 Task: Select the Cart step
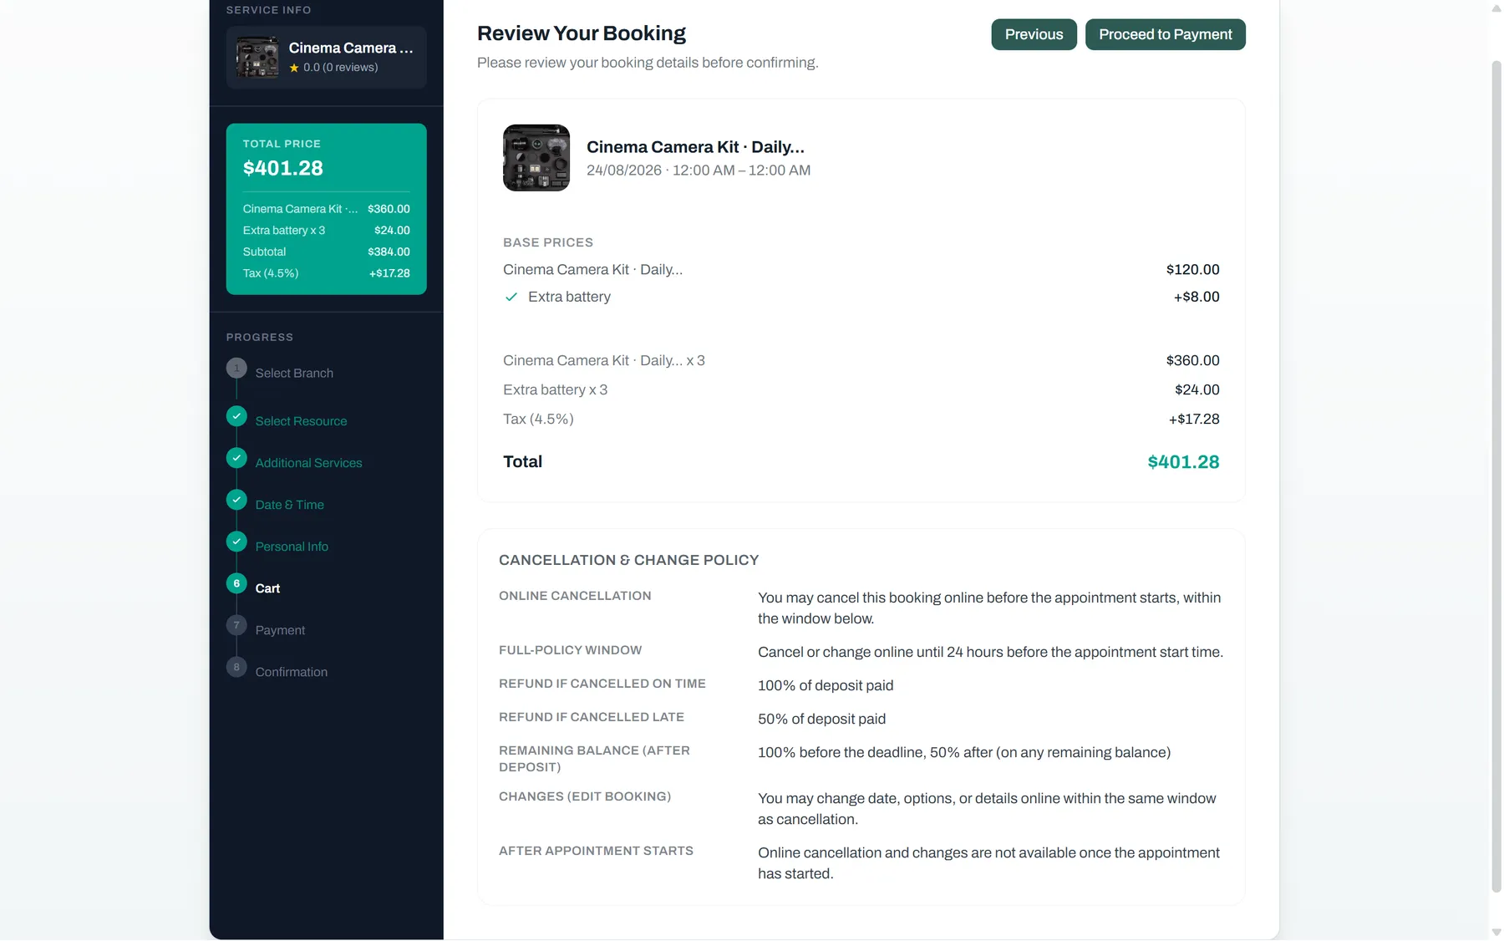pyautogui.click(x=267, y=588)
